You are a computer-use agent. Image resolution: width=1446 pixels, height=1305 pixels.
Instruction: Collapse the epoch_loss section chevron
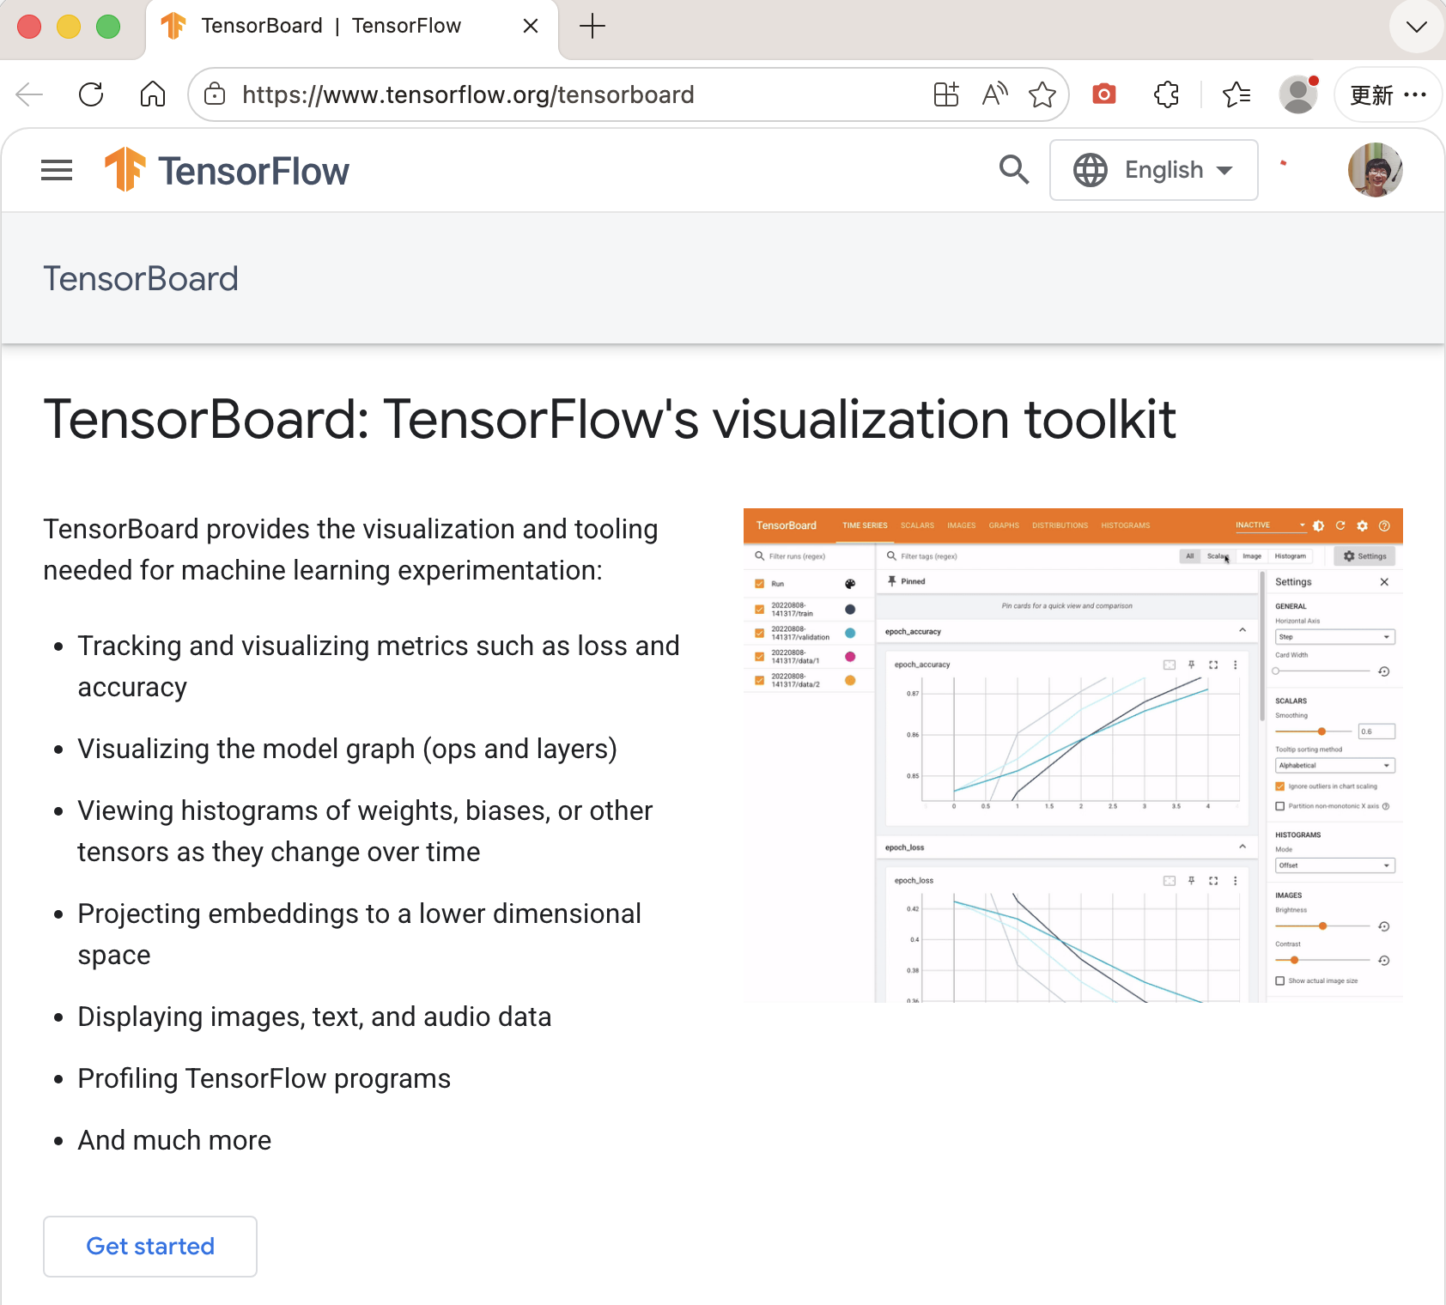(1242, 847)
